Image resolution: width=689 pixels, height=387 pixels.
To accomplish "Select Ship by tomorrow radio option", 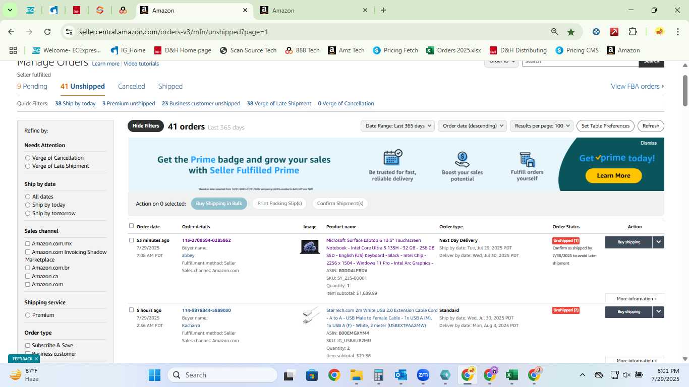I will pyautogui.click(x=28, y=213).
